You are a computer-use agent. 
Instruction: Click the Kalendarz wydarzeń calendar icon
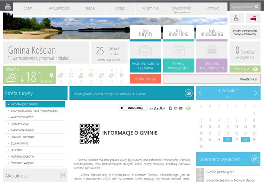click(x=255, y=158)
